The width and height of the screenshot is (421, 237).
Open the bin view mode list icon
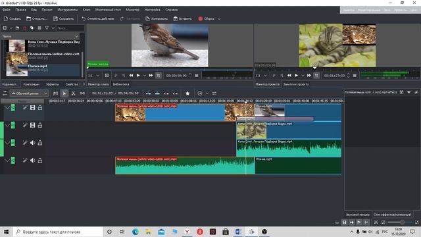click(39, 28)
